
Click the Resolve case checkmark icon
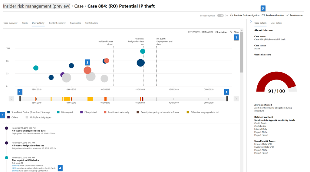click(x=287, y=15)
